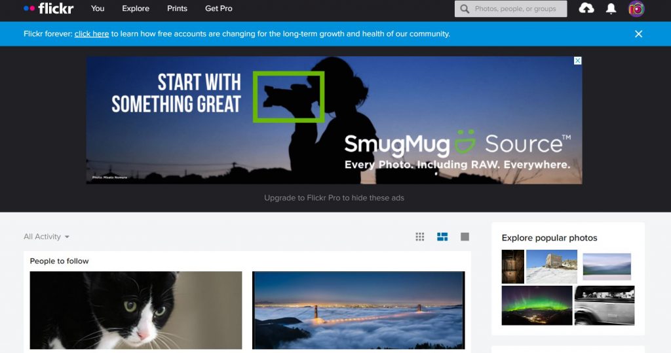Open the You menu
671x353 pixels.
click(98, 8)
